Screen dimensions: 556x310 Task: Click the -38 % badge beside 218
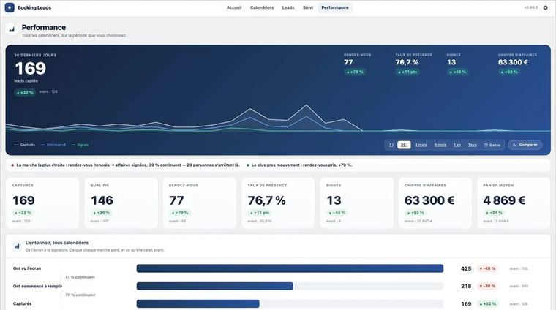pos(487,286)
